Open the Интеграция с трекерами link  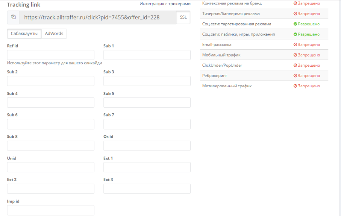[x=165, y=4]
